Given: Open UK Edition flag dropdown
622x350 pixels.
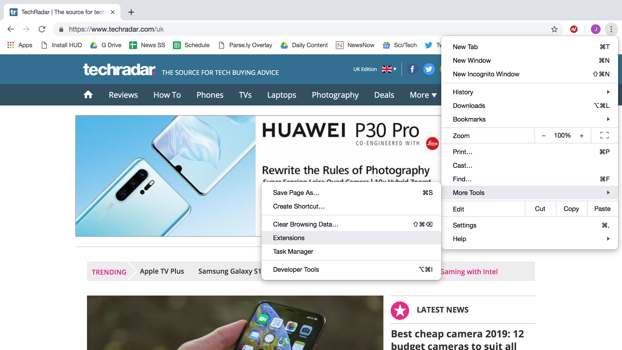Looking at the screenshot, I should pos(389,69).
